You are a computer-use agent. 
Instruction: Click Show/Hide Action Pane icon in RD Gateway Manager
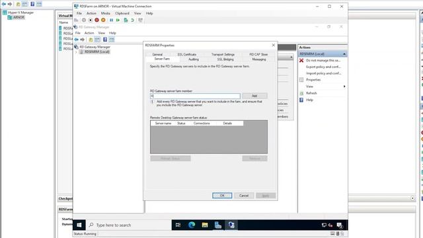point(112,40)
